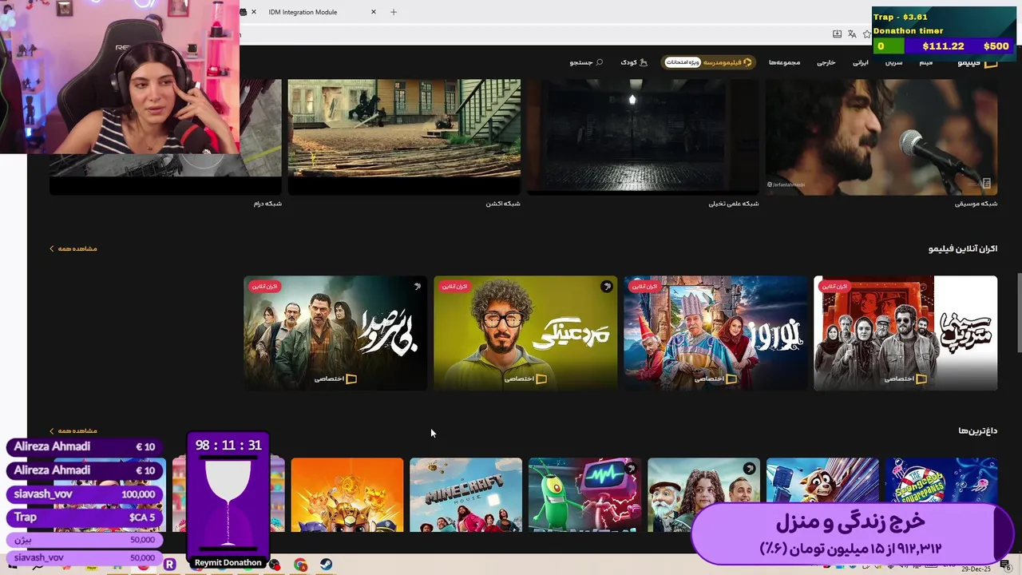Open the notifications icon in system tray

coord(1005,565)
